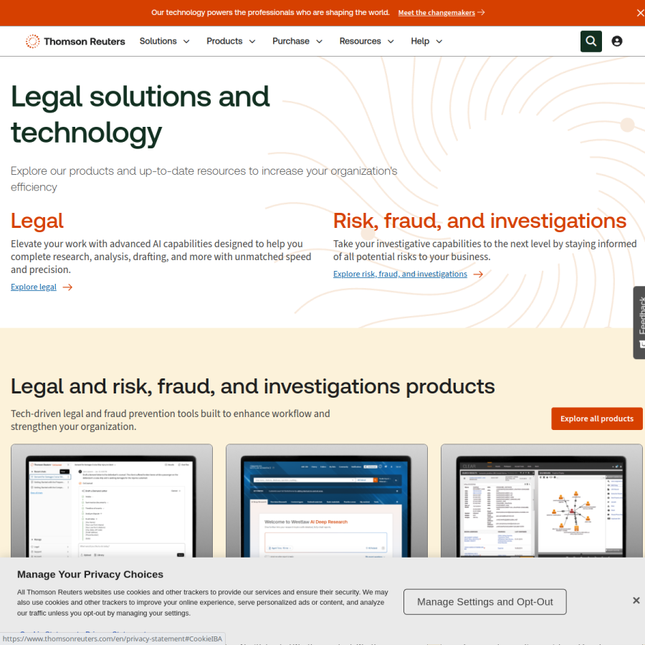Click the Thomson Reuters logo
645x645 pixels.
click(75, 41)
